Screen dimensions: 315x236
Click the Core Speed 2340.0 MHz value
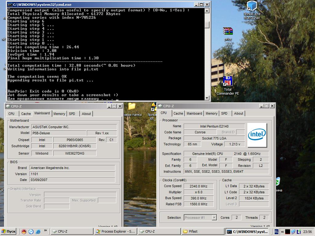(198, 186)
